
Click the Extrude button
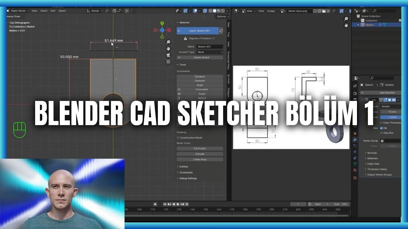pyautogui.click(x=200, y=154)
